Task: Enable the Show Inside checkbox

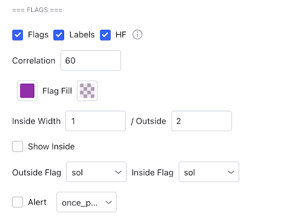Action: tap(17, 147)
